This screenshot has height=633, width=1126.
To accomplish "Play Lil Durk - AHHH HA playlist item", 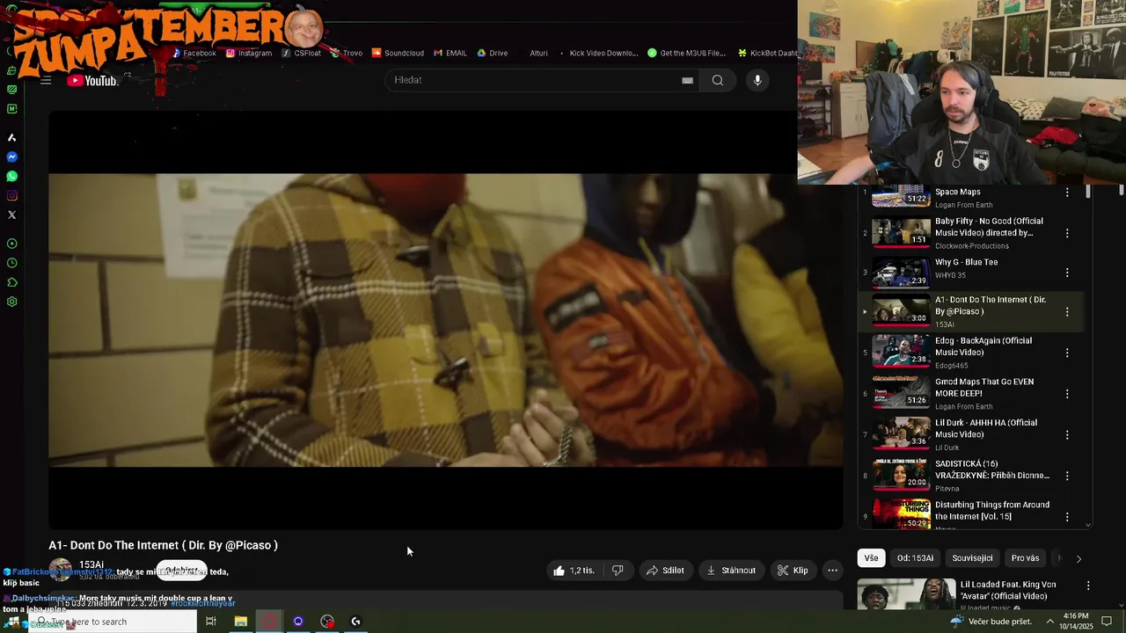I will (x=970, y=434).
